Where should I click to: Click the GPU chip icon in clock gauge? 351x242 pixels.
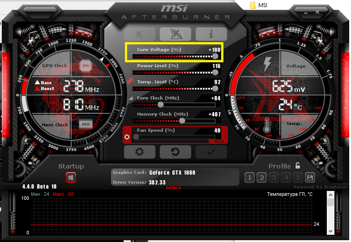[x=86, y=65]
